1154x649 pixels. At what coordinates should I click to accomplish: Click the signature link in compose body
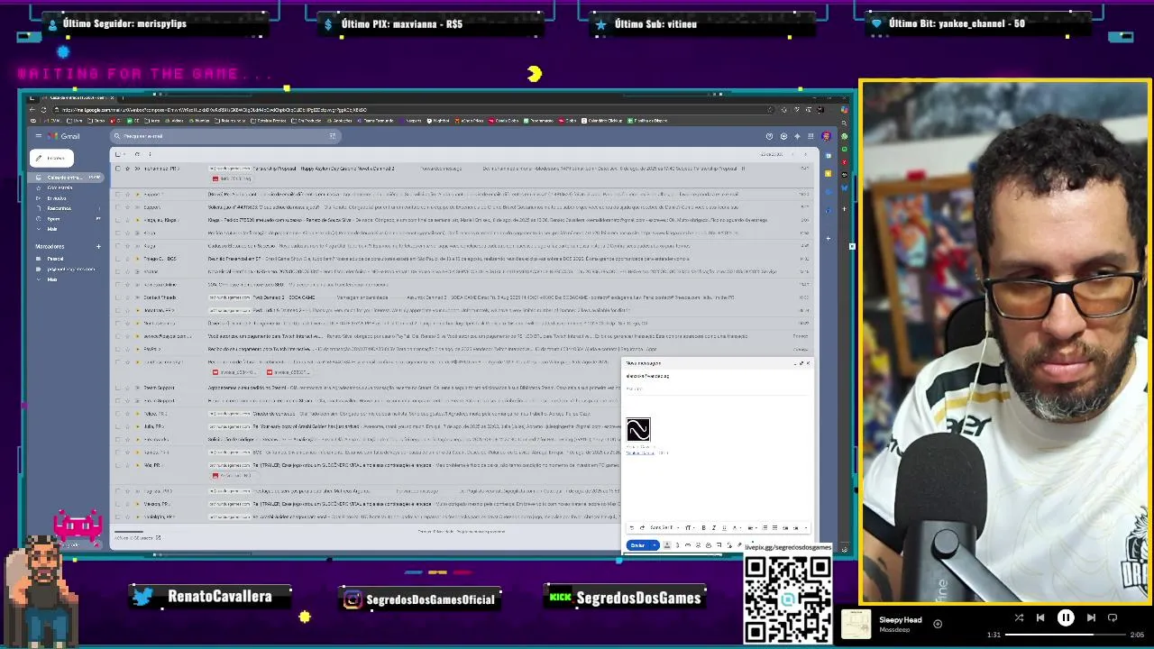click(x=641, y=452)
